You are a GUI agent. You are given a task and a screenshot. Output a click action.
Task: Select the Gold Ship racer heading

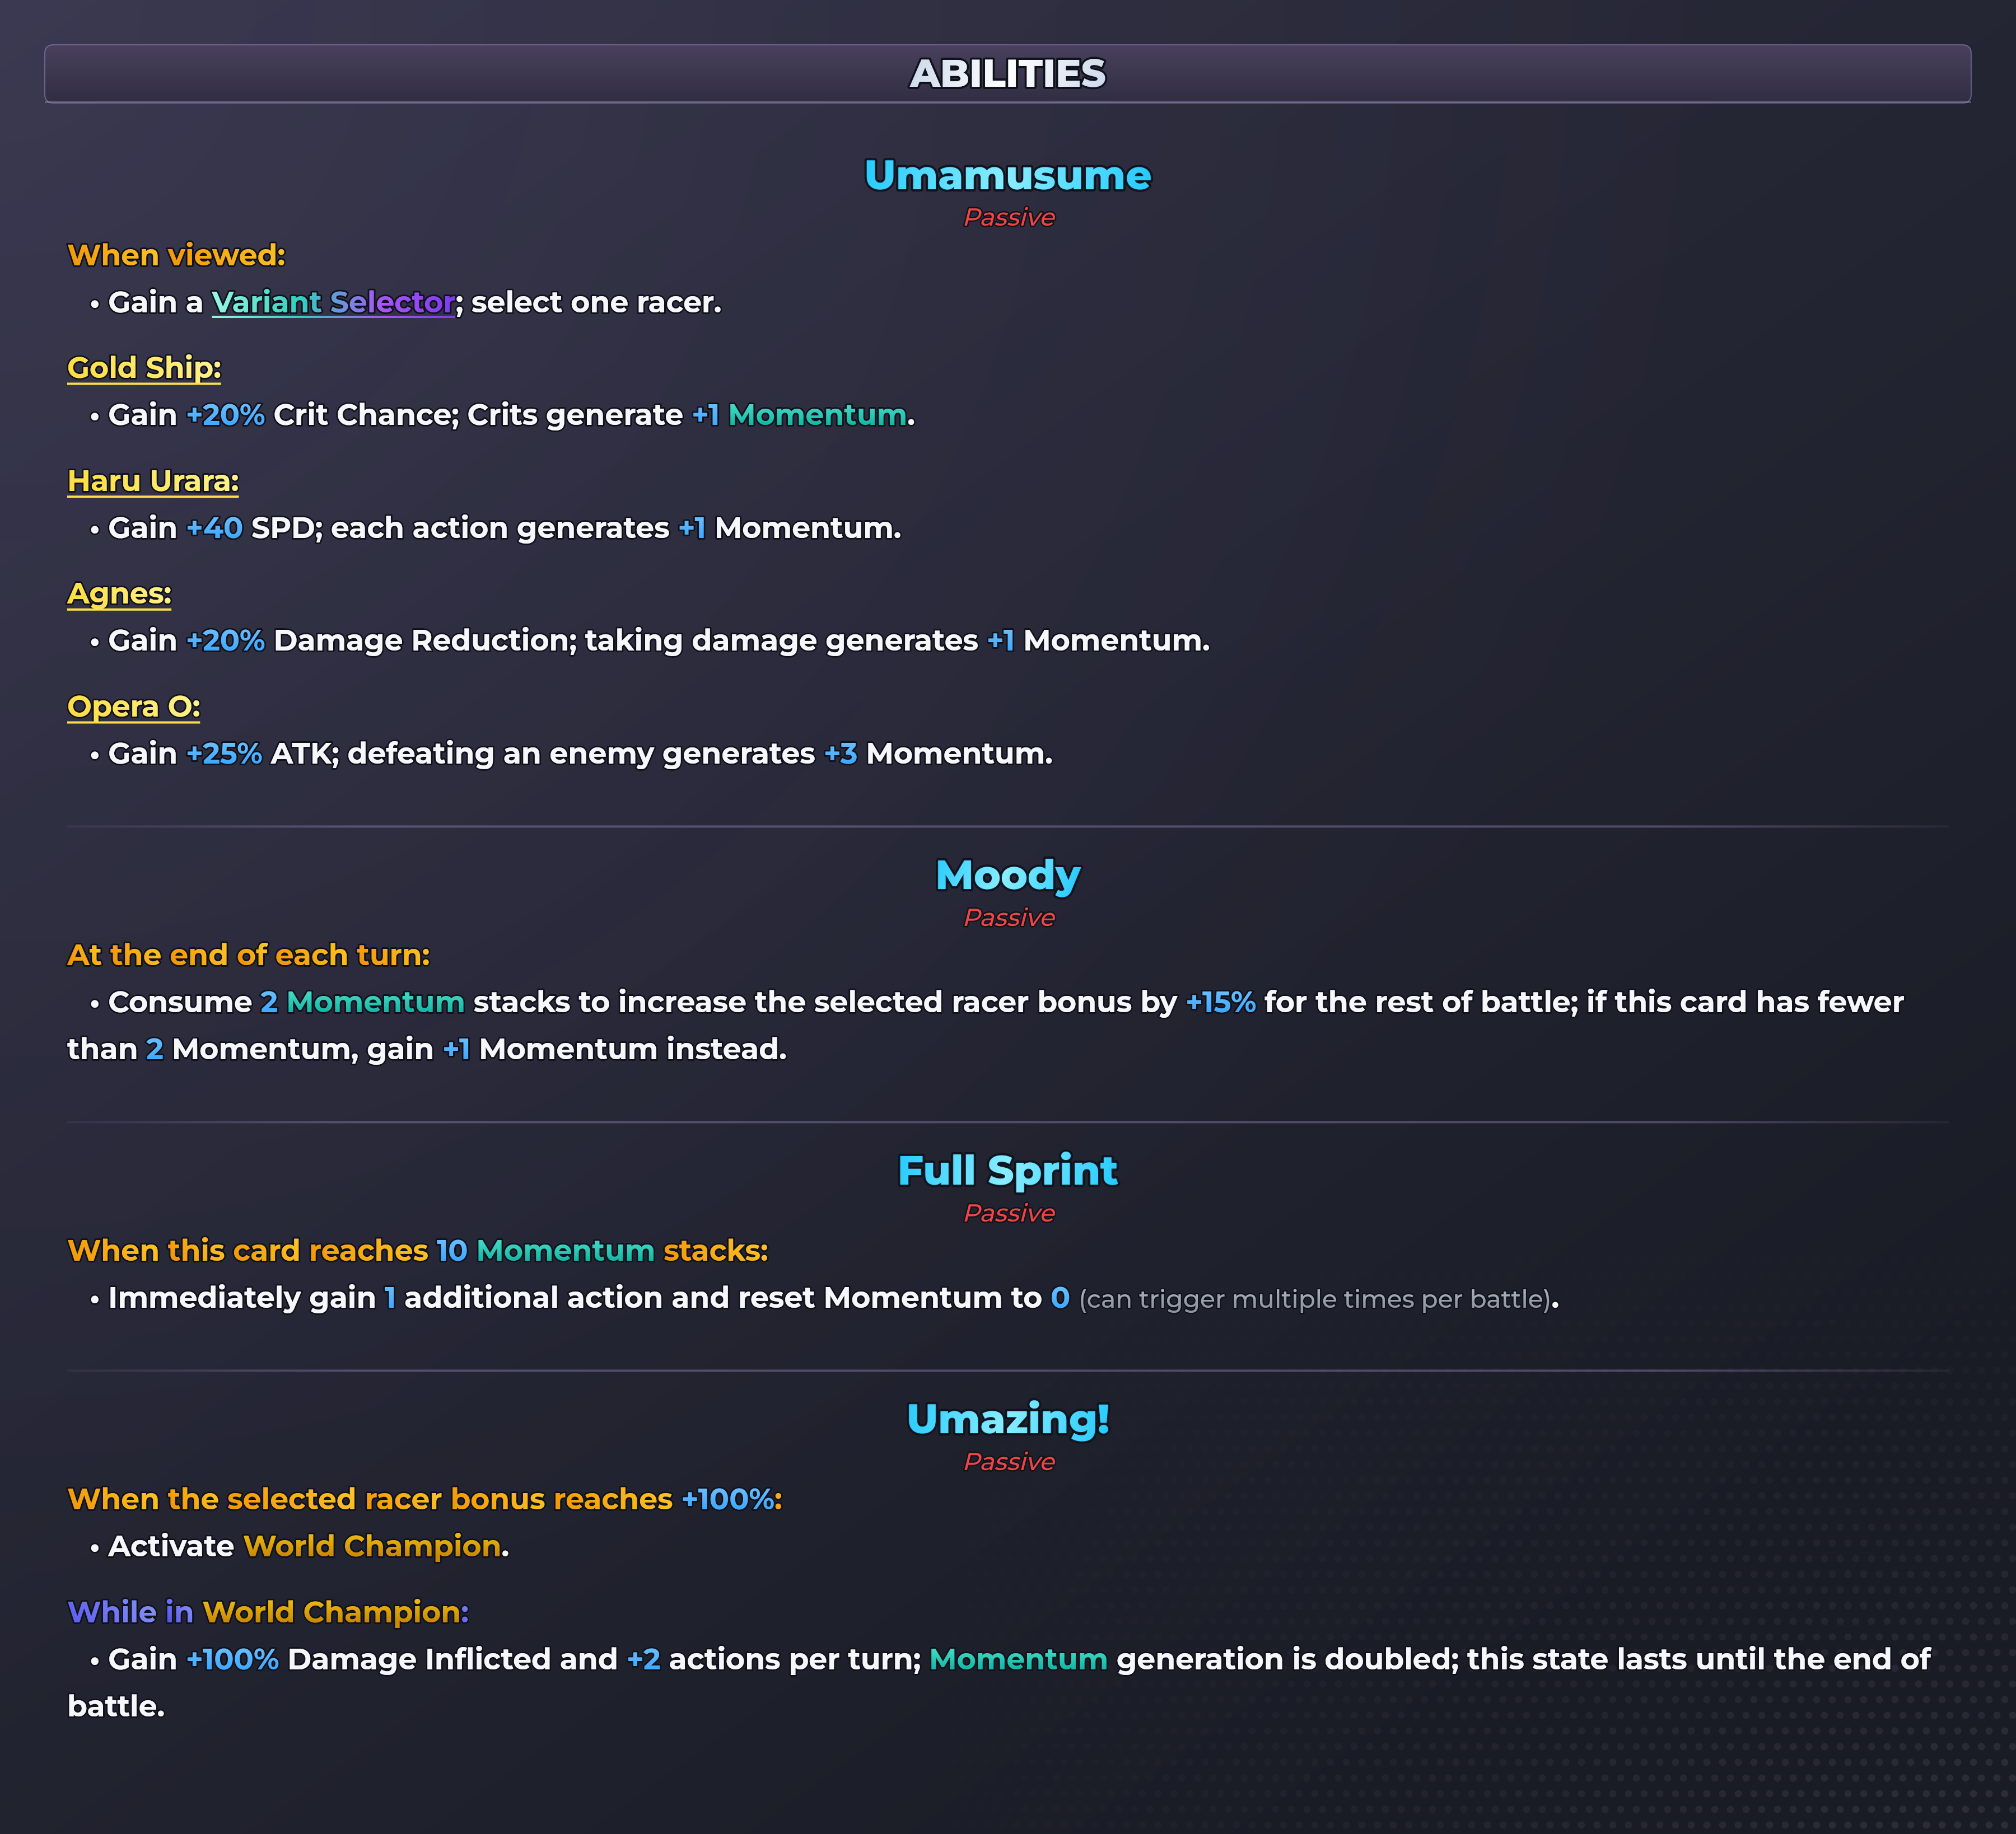click(144, 368)
